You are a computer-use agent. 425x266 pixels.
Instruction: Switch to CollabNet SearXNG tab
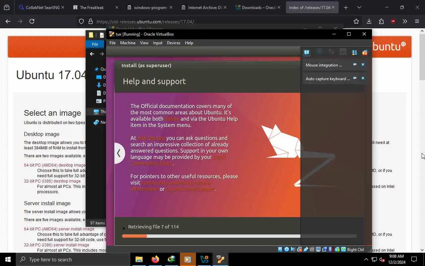(42, 7)
